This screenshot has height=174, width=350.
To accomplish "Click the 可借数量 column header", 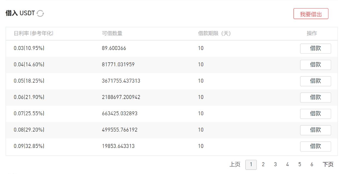I will 112,33.
